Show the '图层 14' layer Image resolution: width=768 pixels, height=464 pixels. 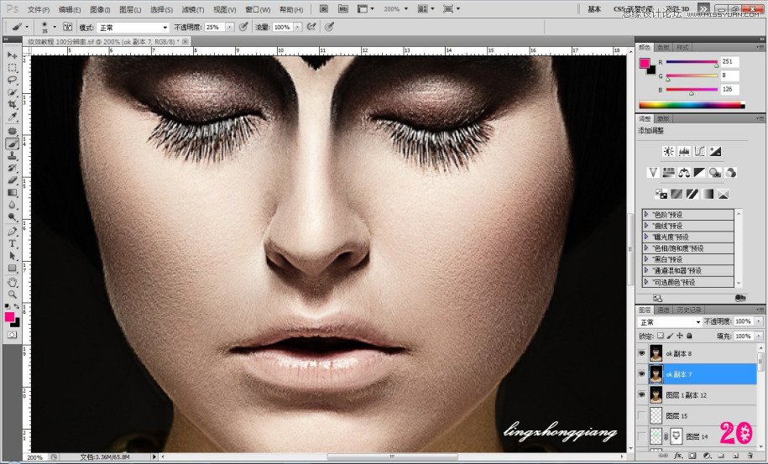pyautogui.click(x=642, y=436)
